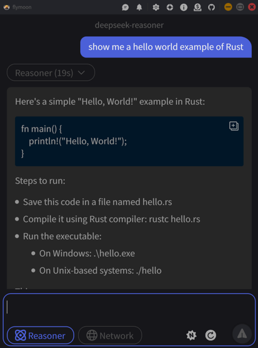Open notifications bell icon
Viewport: 258px width, 348px height.
(x=139, y=7)
